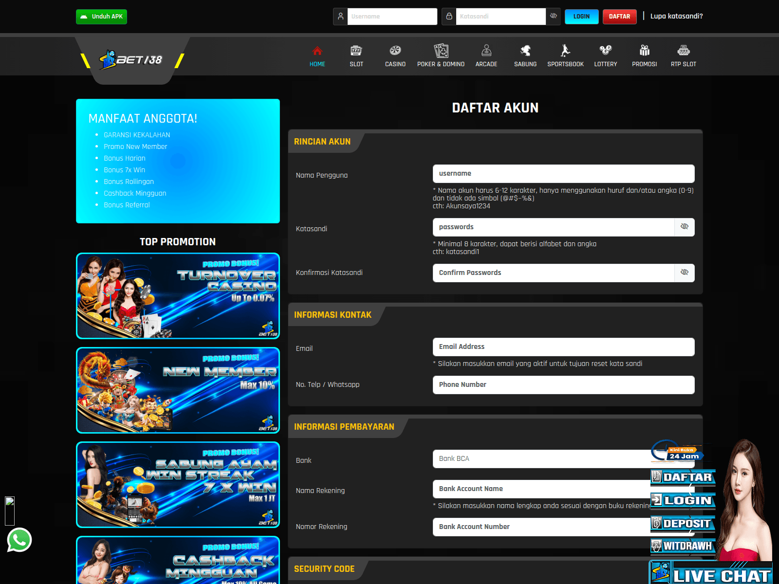Select ARCADE menu label
Viewport: 779px width, 584px height.
(486, 64)
